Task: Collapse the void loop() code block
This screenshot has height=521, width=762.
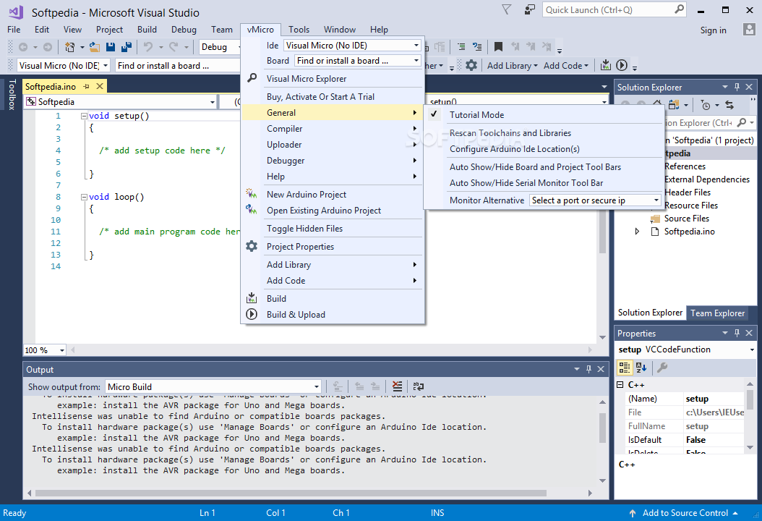Action: pyautogui.click(x=84, y=197)
